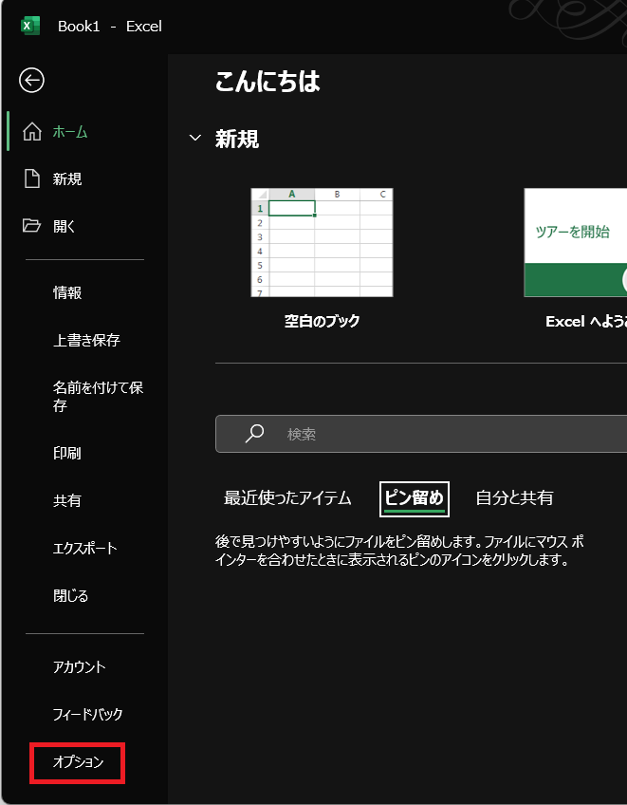Click the Excel logo icon
Viewport: 627px width, 805px height.
[30, 26]
